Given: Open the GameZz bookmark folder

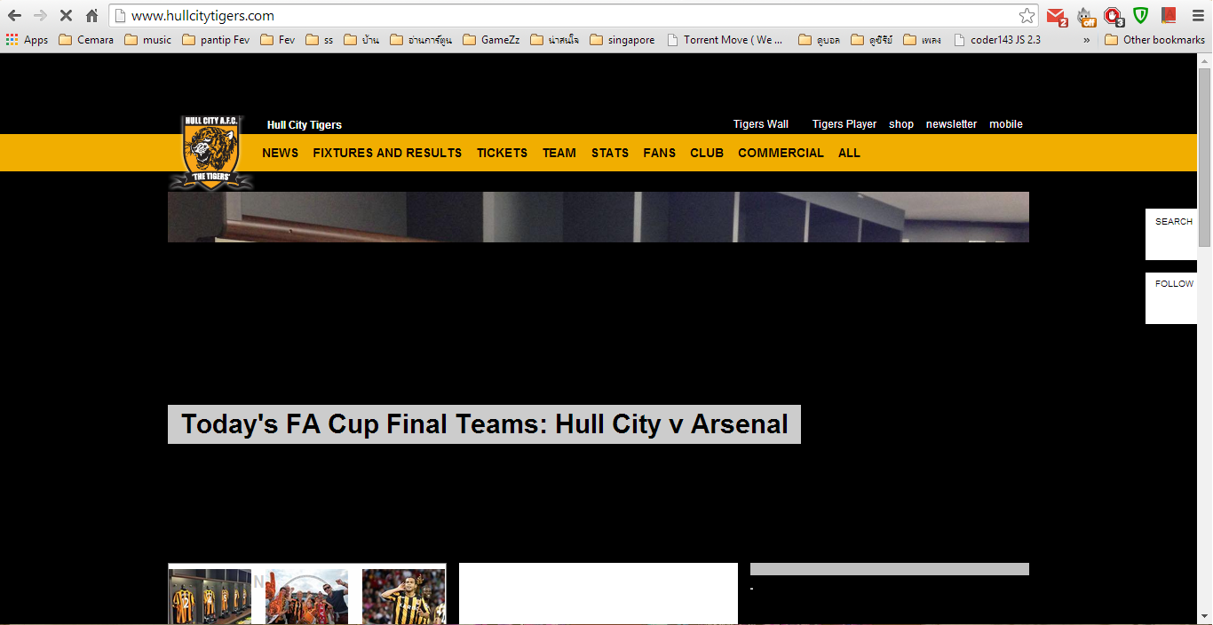Looking at the screenshot, I should (491, 40).
